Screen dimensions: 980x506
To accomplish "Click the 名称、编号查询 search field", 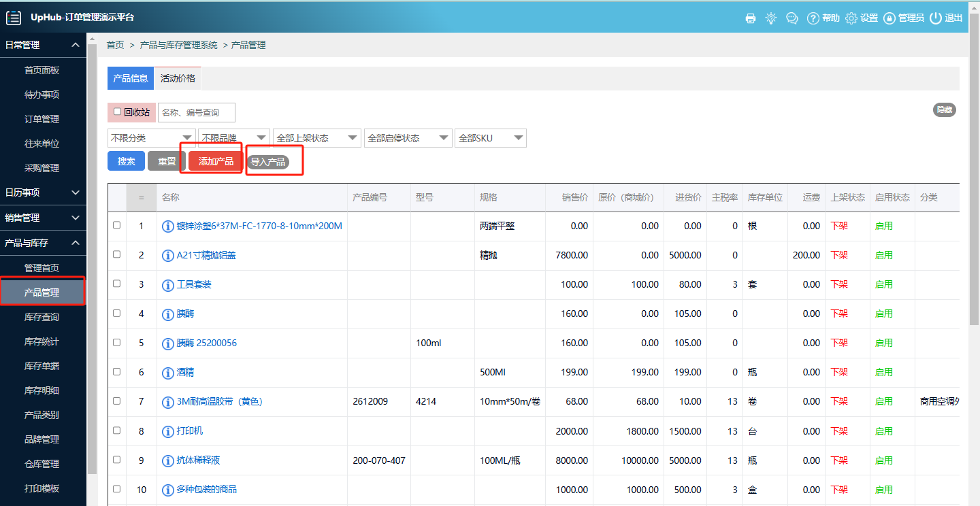I will click(x=197, y=112).
